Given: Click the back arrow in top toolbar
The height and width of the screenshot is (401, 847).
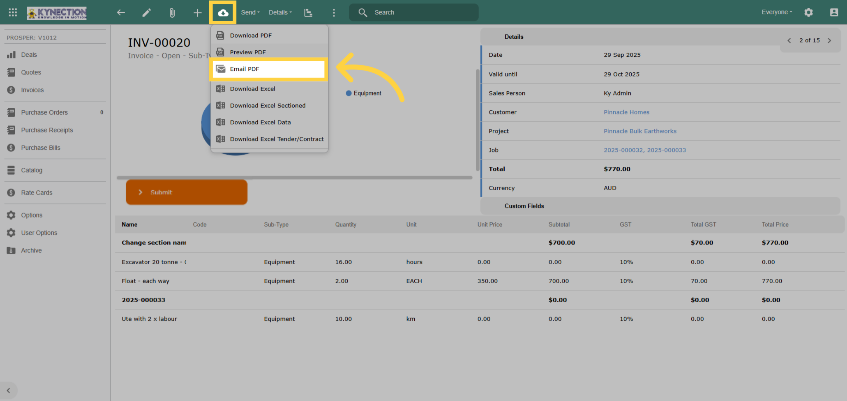Looking at the screenshot, I should click(121, 13).
